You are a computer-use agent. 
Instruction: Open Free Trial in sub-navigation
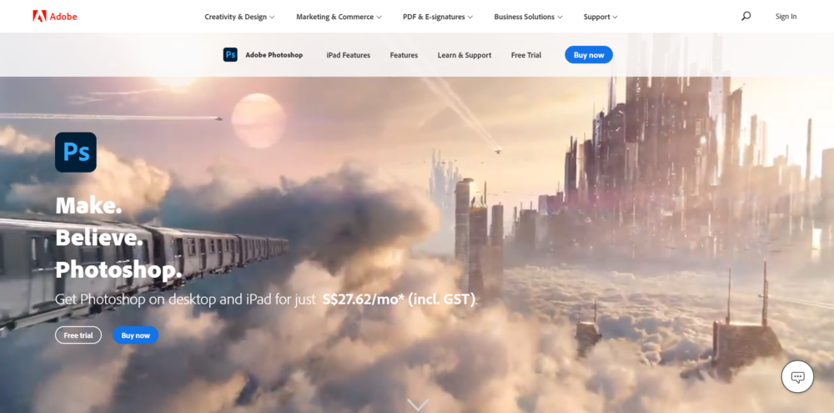pyautogui.click(x=526, y=55)
